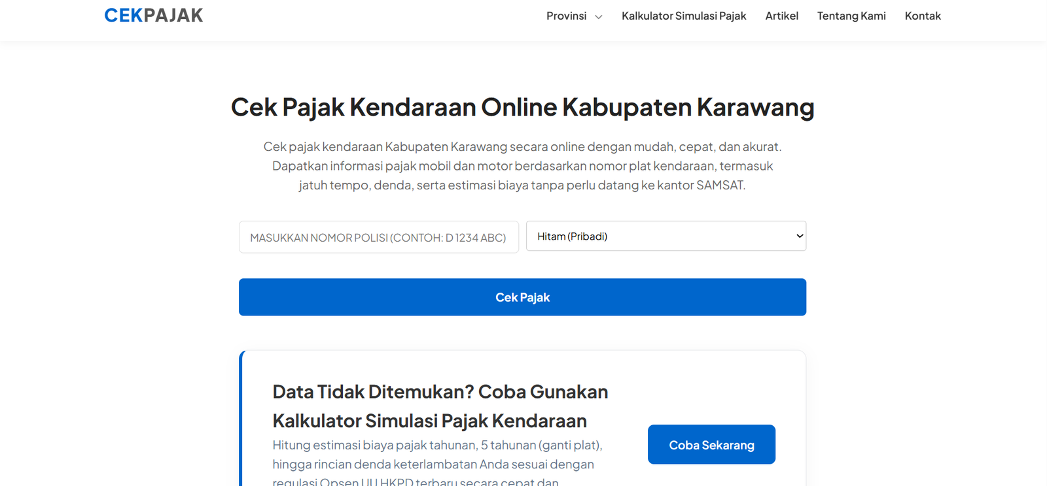
Task: Open Kalkulator Simulasi Pajak page
Action: point(684,16)
